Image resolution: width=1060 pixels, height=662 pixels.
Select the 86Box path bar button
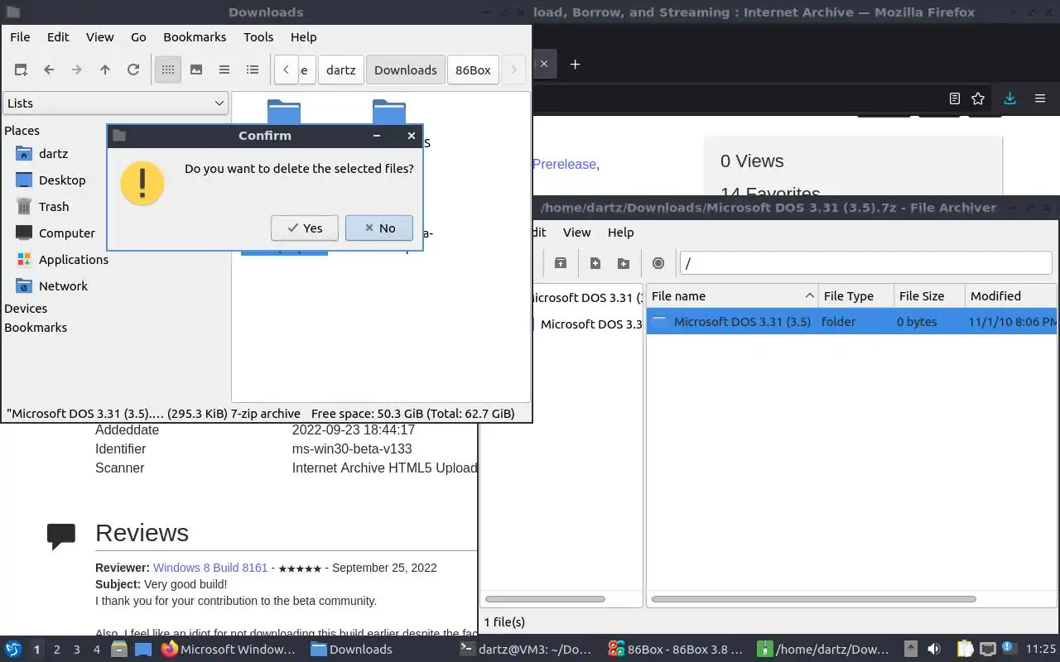click(x=474, y=70)
